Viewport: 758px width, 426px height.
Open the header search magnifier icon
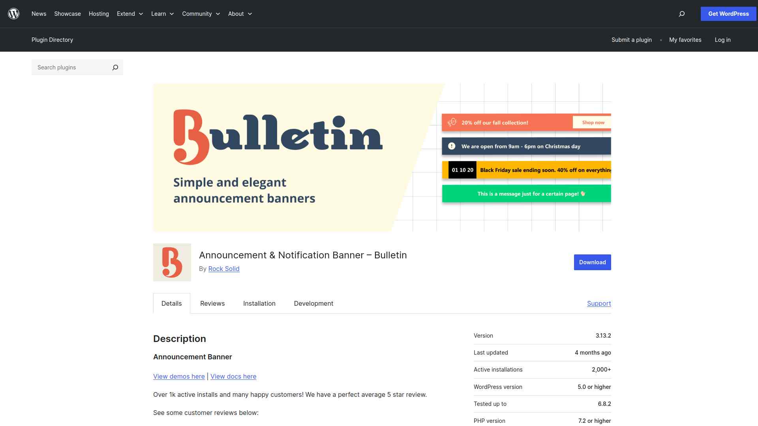pyautogui.click(x=681, y=14)
